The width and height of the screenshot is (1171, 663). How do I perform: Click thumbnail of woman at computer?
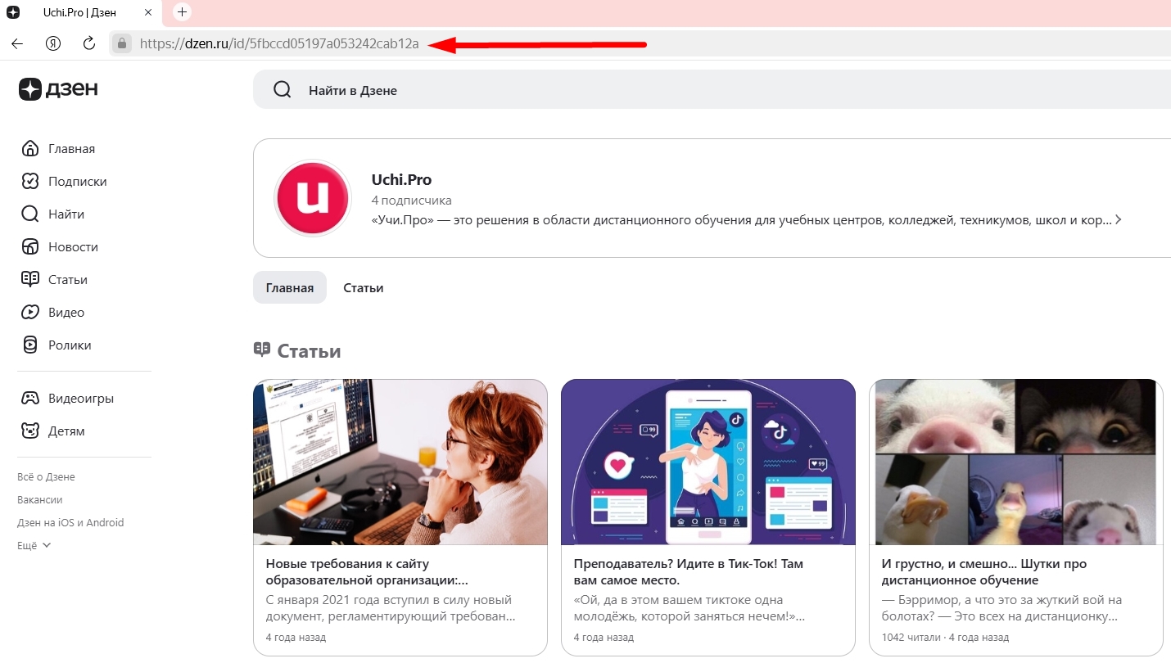[400, 462]
